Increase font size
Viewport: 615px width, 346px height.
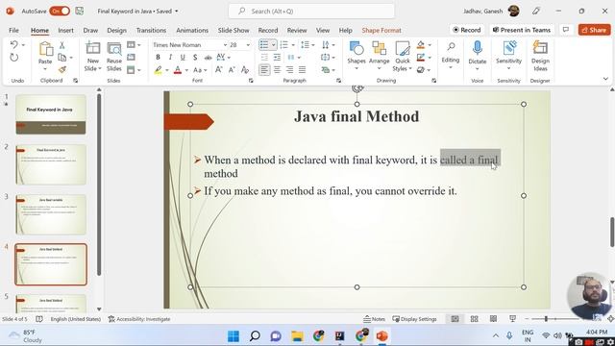219,70
